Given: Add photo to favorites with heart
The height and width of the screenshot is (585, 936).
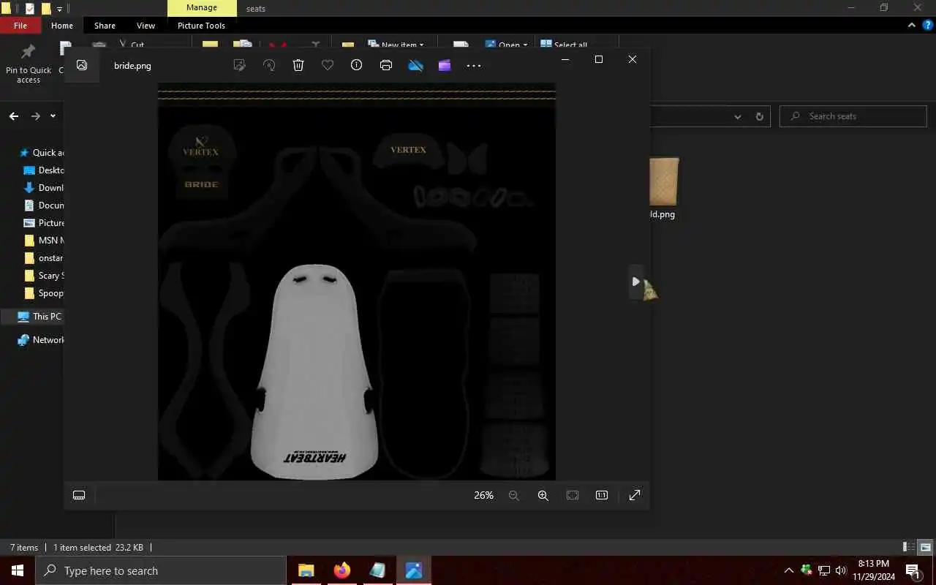Looking at the screenshot, I should pos(328,65).
